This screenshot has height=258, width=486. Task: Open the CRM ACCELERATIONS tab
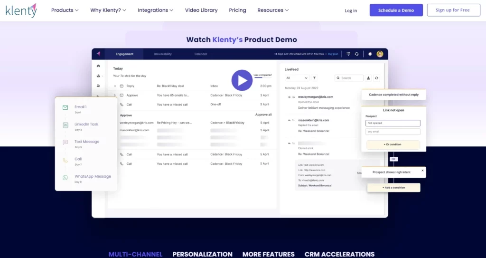(x=339, y=254)
